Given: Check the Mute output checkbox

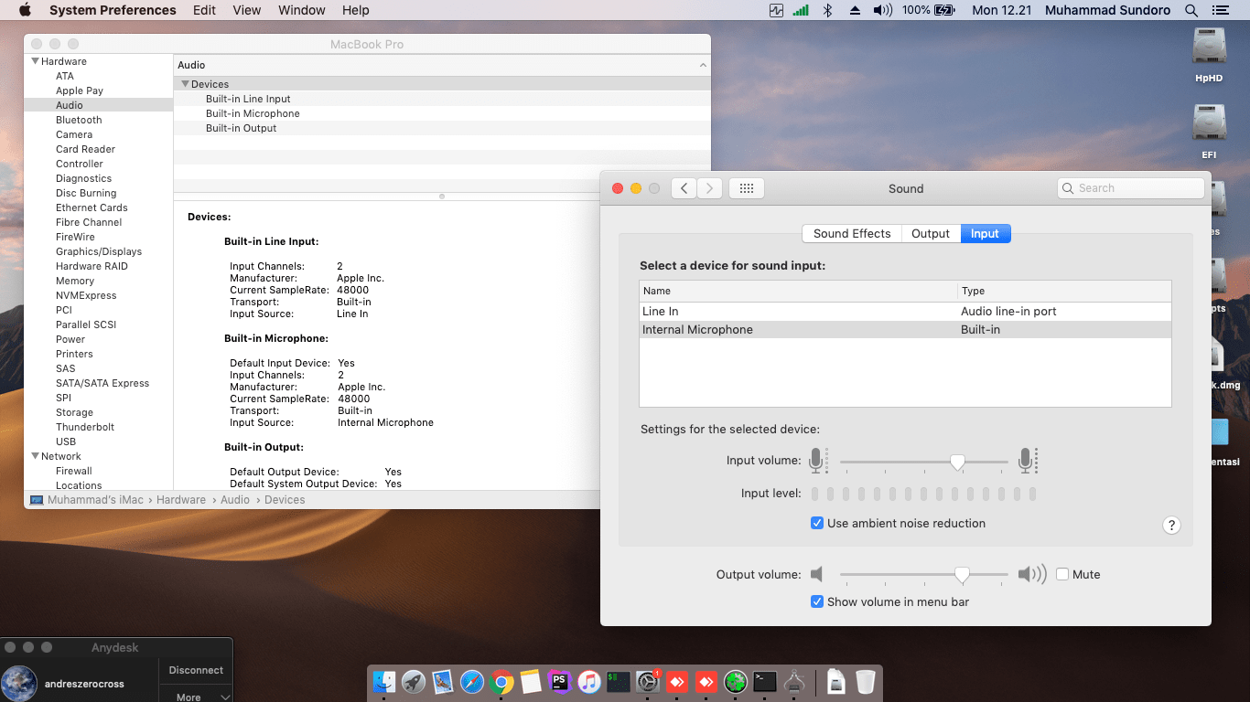Looking at the screenshot, I should tap(1062, 575).
